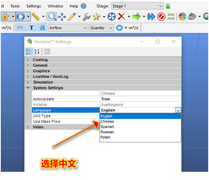
Task: Open the Stage 1 dropdown
Action: coord(137,6)
